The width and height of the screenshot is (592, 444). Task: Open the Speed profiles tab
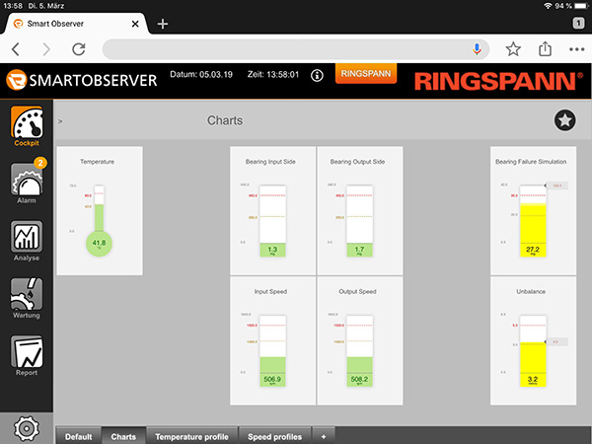click(274, 436)
